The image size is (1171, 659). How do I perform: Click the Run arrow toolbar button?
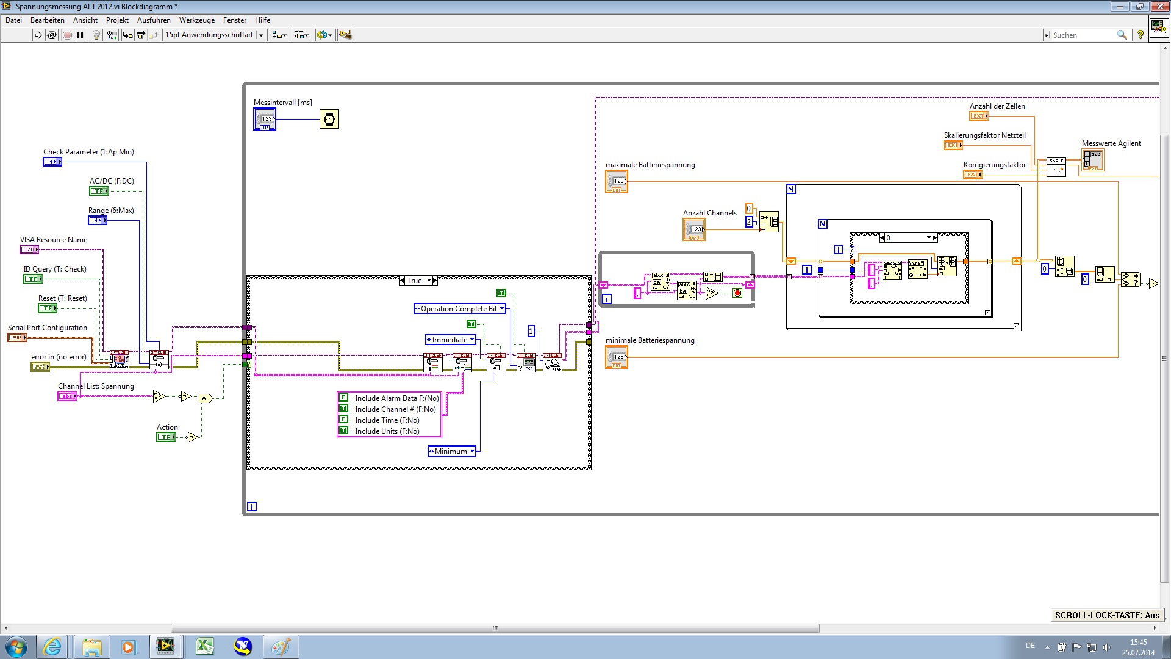click(38, 35)
